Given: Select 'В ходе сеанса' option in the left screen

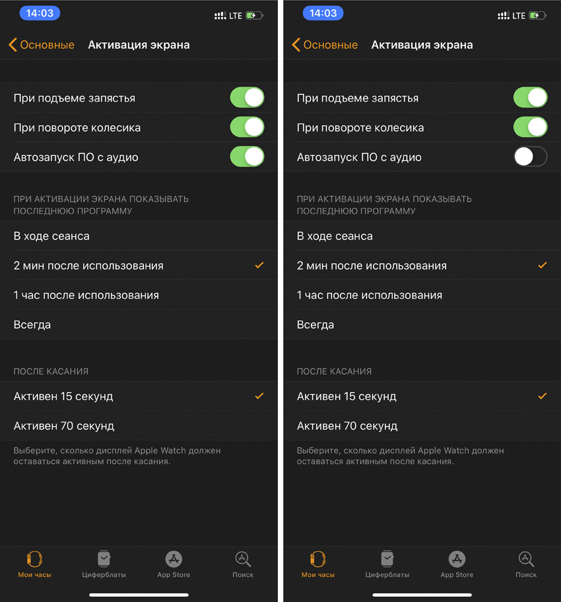Looking at the screenshot, I should pos(139,236).
